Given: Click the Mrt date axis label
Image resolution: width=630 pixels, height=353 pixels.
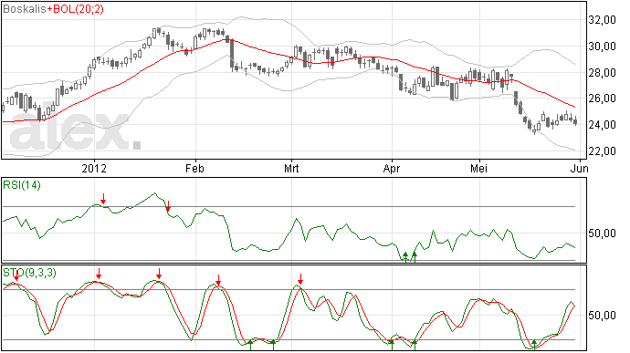Looking at the screenshot, I should tap(291, 168).
